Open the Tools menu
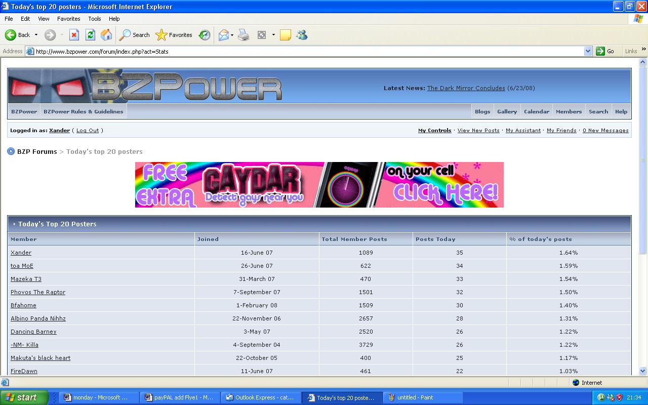 (x=95, y=19)
